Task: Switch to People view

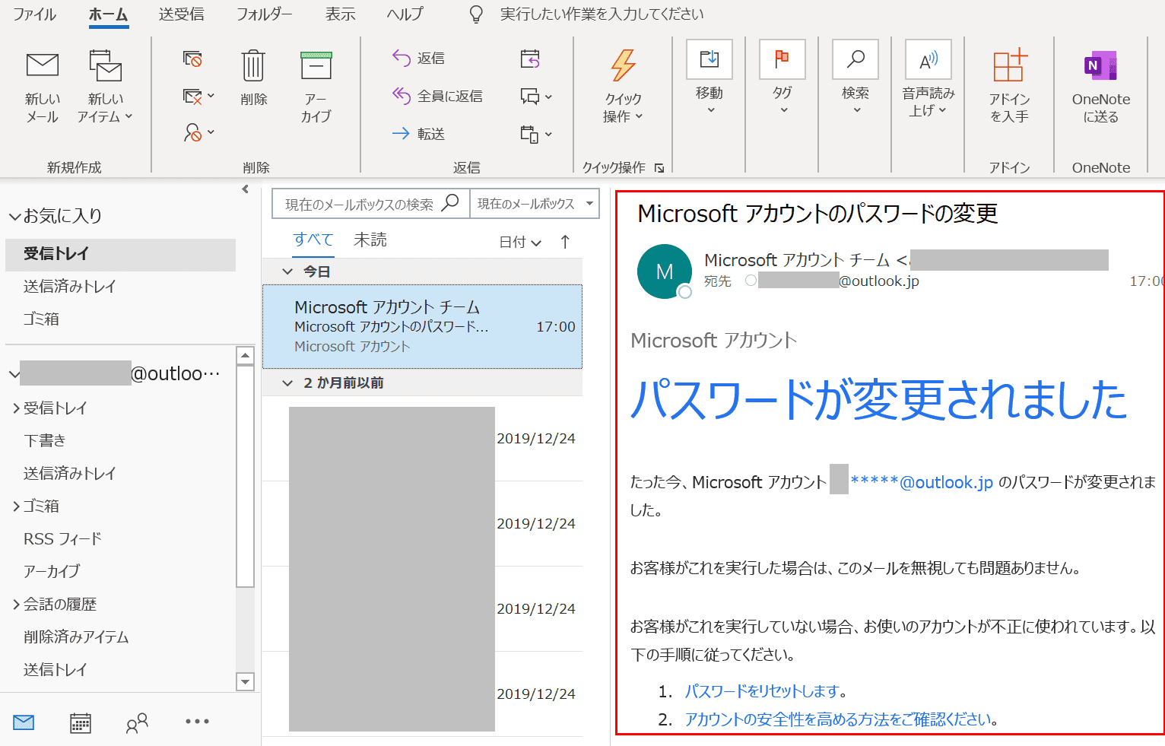Action: pyautogui.click(x=137, y=722)
